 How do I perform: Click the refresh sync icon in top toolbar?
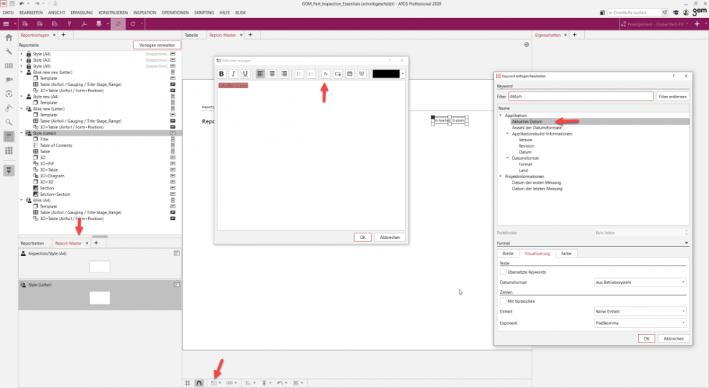tap(118, 24)
